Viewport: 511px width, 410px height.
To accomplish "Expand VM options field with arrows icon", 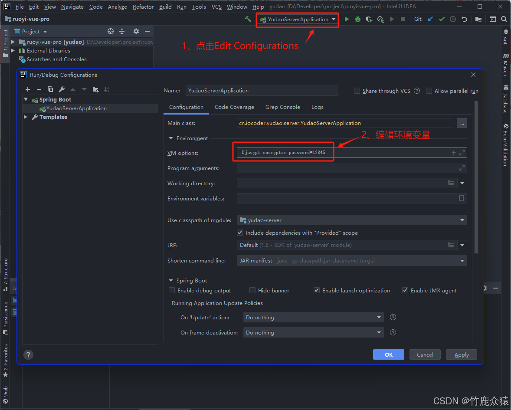I will [462, 153].
